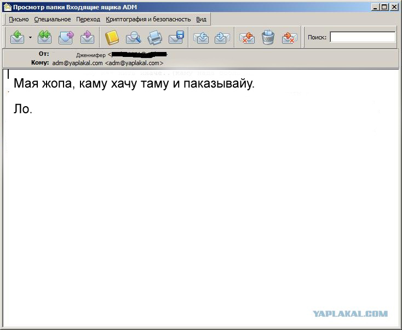The image size is (402, 330).
Task: Open the dropdown arrow beside the Reply icon
Action: 31,37
